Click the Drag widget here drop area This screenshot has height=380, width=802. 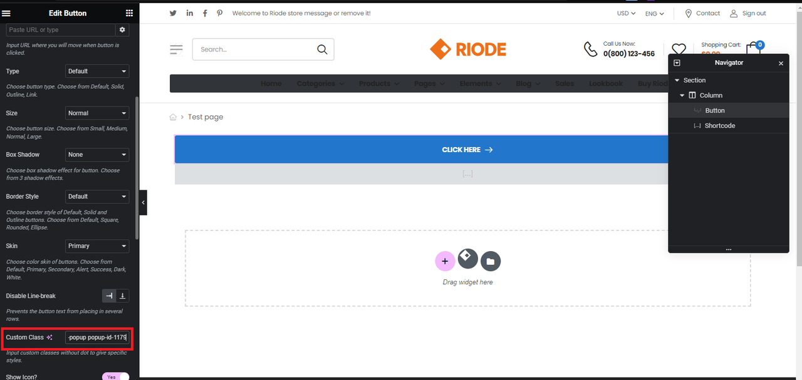467,268
